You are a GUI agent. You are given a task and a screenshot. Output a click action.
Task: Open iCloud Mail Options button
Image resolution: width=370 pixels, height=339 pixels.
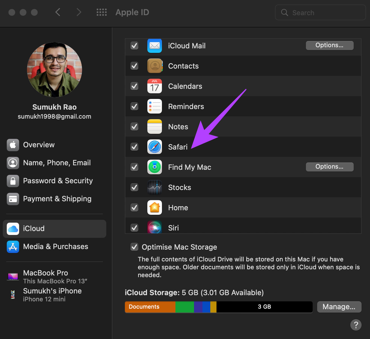pyautogui.click(x=330, y=45)
